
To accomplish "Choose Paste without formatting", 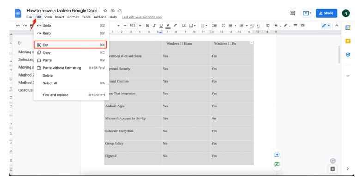I will click(x=71, y=68).
